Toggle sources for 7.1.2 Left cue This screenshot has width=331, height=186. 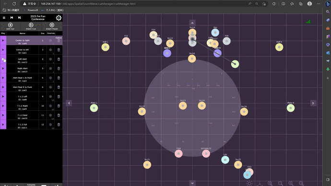tap(50, 96)
